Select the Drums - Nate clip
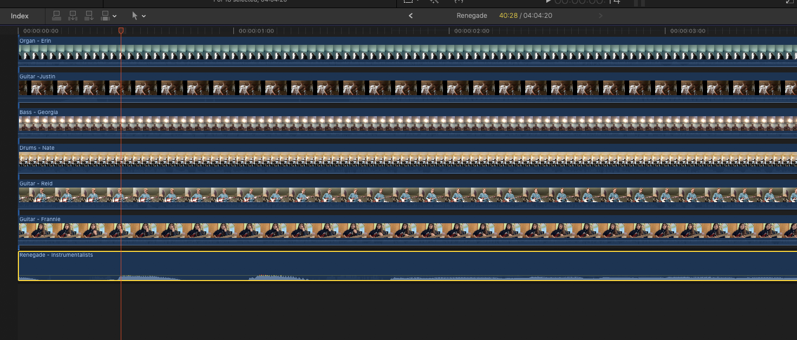Screen dimensions: 797x340 (x=408, y=159)
